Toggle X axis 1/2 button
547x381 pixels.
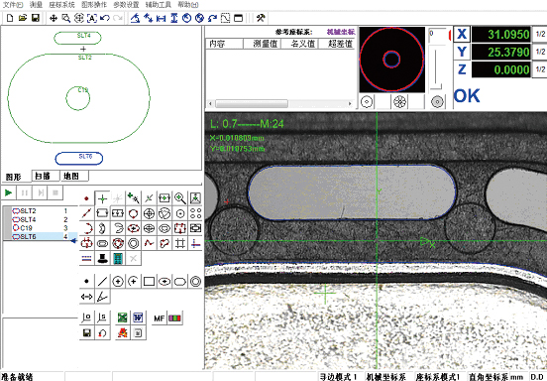click(540, 34)
